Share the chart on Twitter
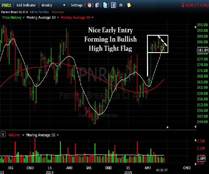This screenshot has height=174, width=209. (105, 5)
